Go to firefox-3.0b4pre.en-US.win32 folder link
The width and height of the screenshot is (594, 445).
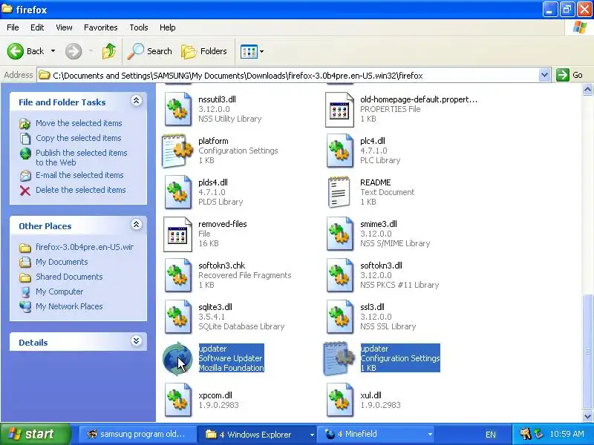tap(85, 247)
